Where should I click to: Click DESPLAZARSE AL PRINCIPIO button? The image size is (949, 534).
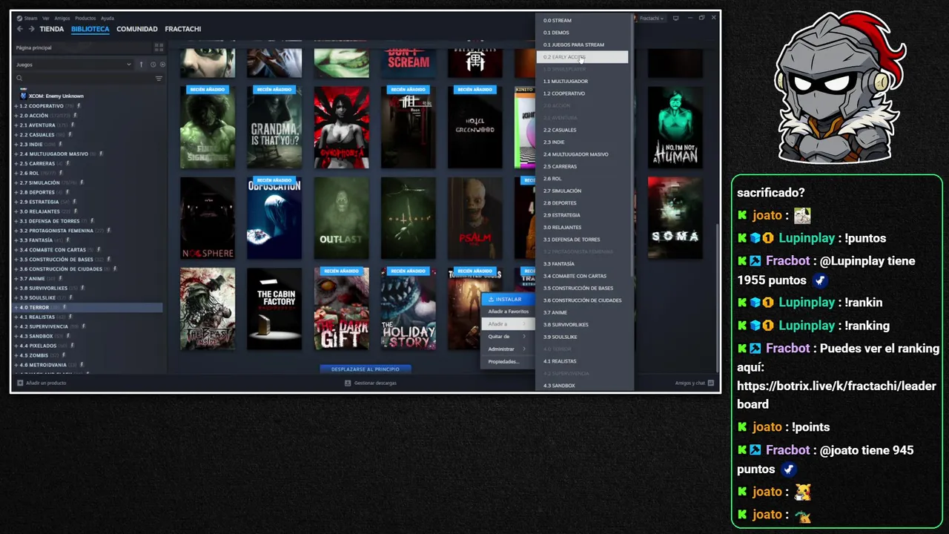(365, 369)
